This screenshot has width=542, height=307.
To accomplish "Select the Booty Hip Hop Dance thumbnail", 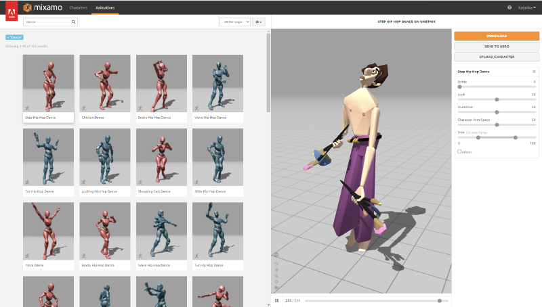I will pos(105,231).
